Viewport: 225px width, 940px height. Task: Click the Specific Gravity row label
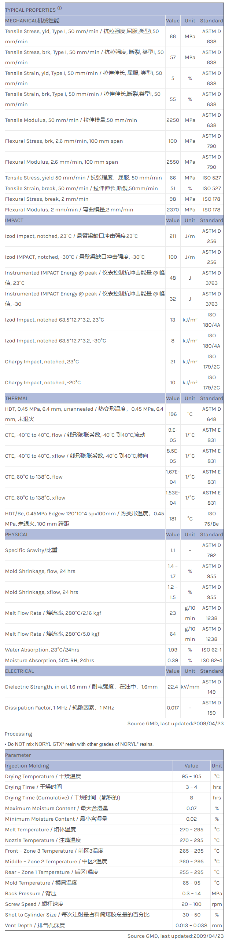click(x=31, y=550)
